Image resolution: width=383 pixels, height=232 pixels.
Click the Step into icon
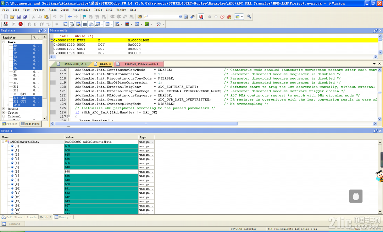point(29,24)
